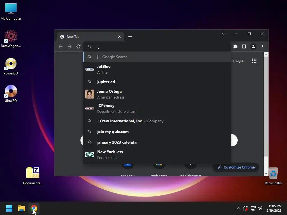Select 'join my quiz.com' suggestion
287x215 pixels.
pos(157,132)
